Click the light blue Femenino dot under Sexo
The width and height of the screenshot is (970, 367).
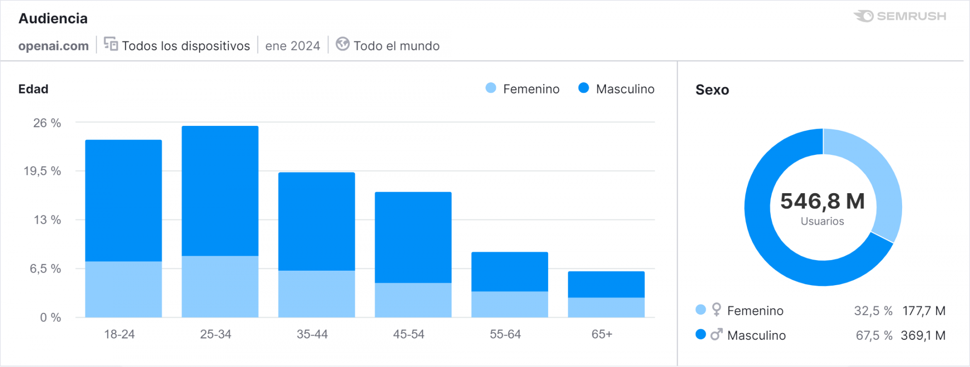(700, 310)
